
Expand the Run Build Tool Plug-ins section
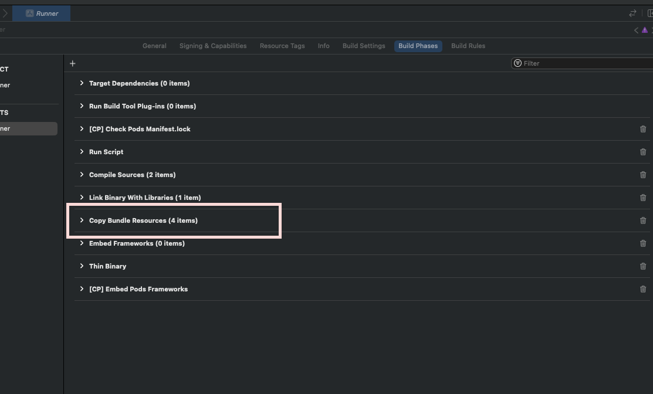click(82, 106)
